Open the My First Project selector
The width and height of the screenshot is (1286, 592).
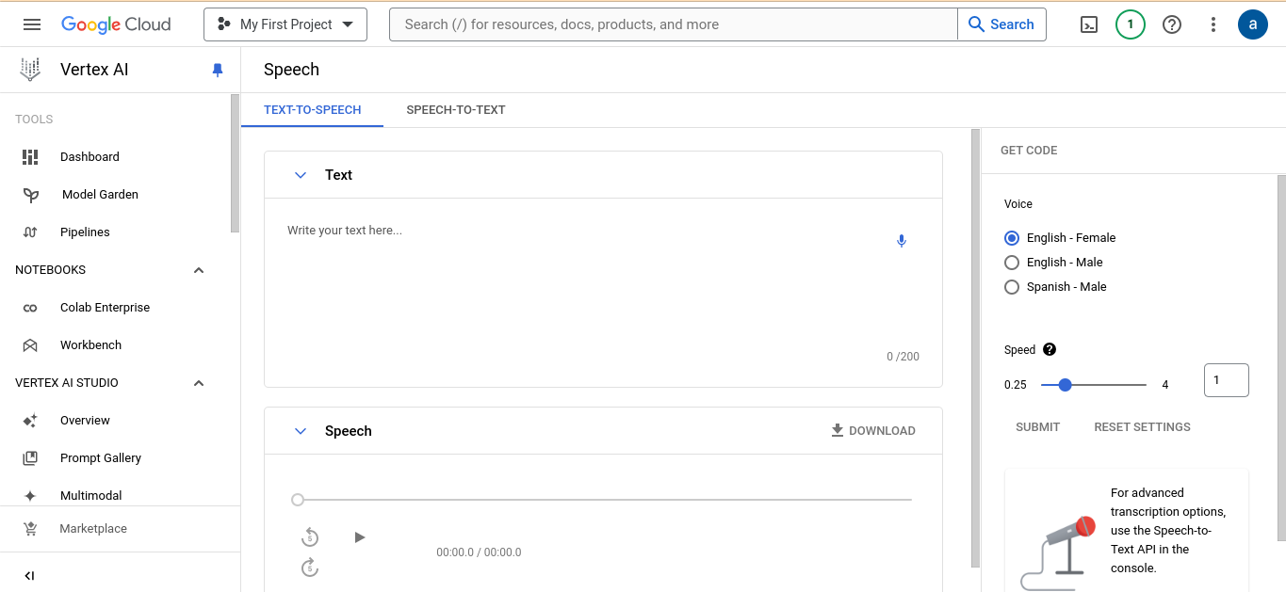[x=285, y=24]
